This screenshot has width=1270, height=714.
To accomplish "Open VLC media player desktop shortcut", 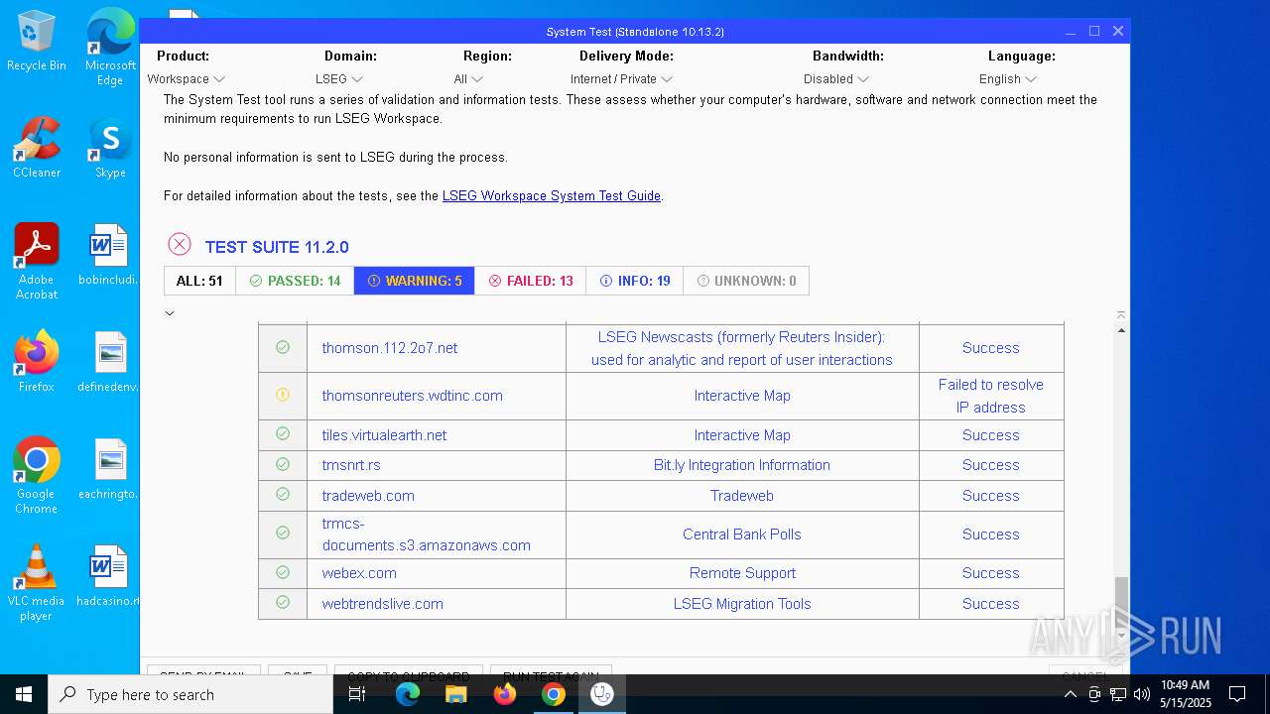I will point(37,582).
